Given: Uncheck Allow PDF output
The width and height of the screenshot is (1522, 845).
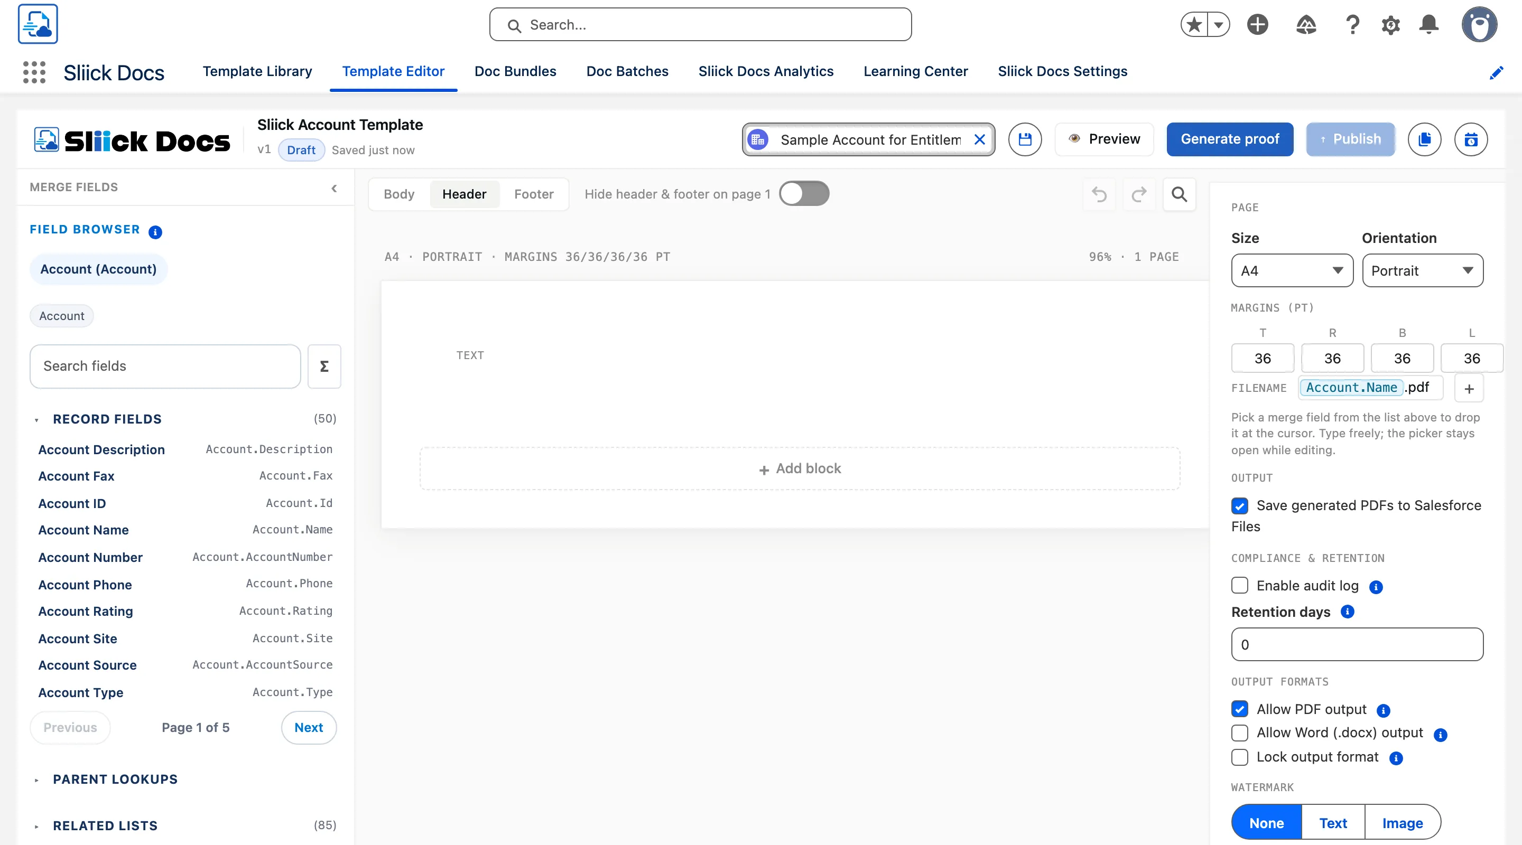Looking at the screenshot, I should (x=1240, y=709).
